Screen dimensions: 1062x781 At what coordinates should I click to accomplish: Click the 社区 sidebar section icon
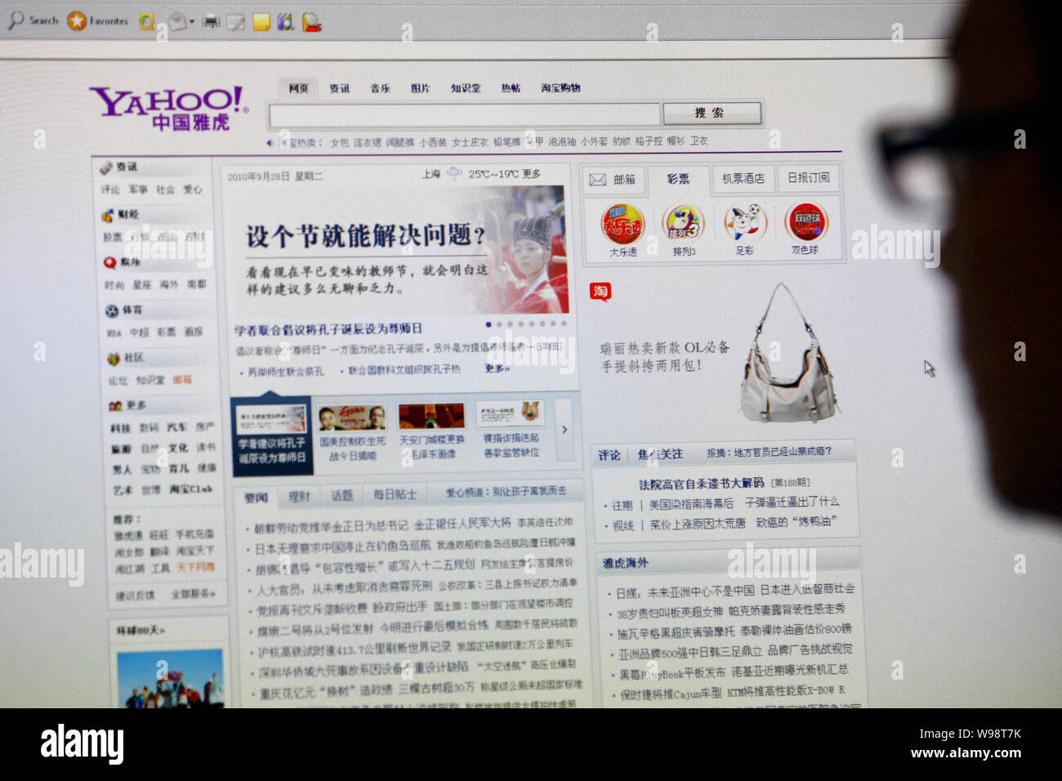[114, 359]
